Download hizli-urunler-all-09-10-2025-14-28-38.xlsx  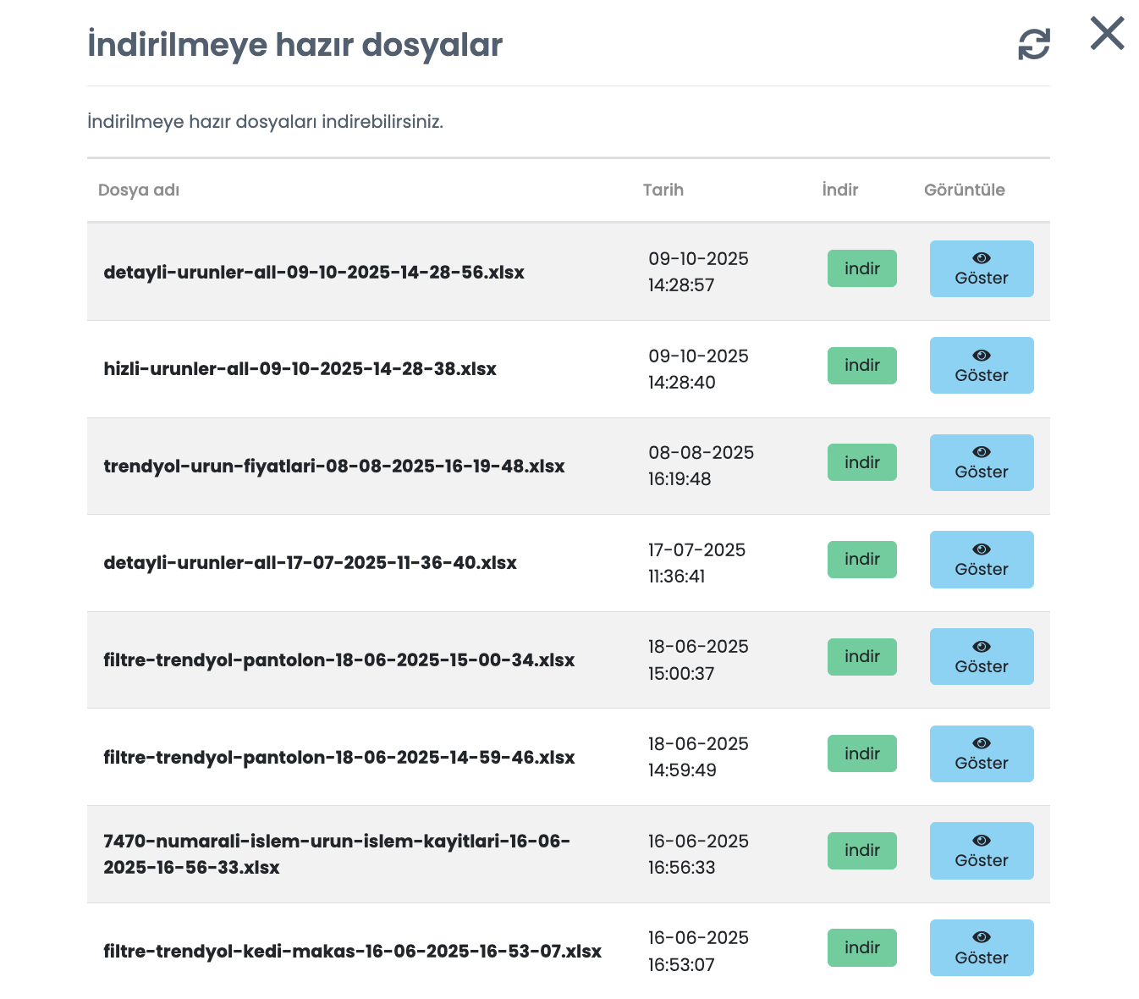coord(862,366)
